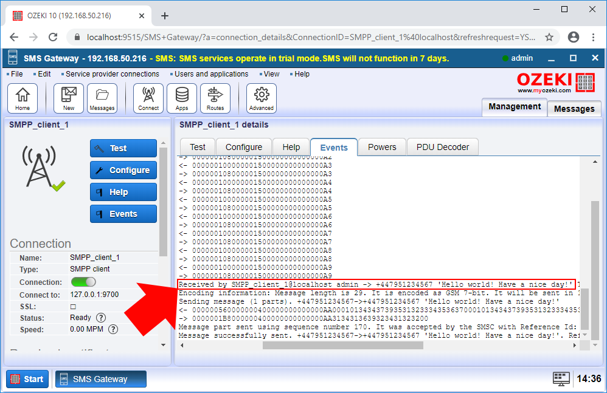Switch to the Configure tab

tap(244, 147)
